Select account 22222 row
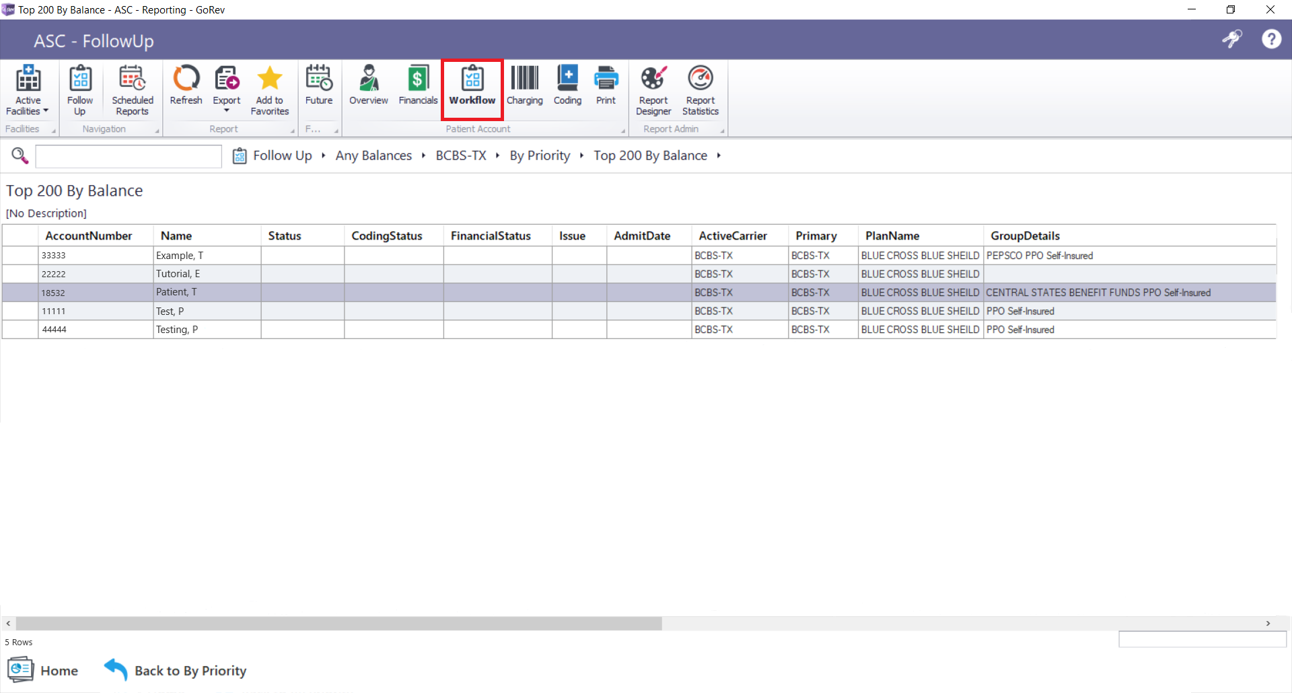This screenshot has height=693, width=1292. point(639,274)
